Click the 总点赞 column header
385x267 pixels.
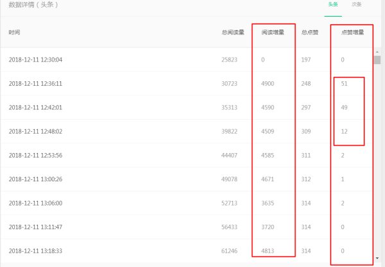310,32
